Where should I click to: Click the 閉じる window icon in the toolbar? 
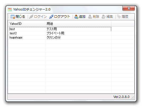coord(12,17)
